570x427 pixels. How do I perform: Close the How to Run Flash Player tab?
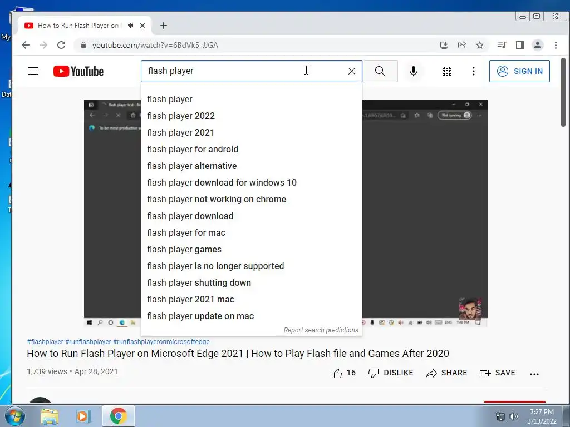coord(142,26)
